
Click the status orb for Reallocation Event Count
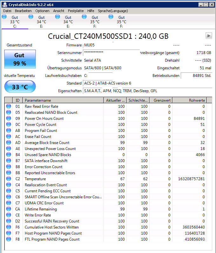coord(9,185)
